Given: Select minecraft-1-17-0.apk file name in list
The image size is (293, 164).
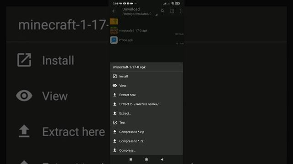Looking at the screenshot, I should pos(133,31).
